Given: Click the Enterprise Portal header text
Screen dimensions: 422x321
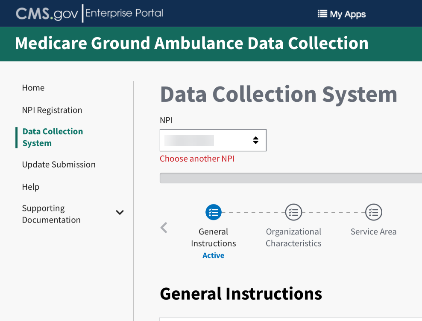Looking at the screenshot, I should (x=124, y=13).
